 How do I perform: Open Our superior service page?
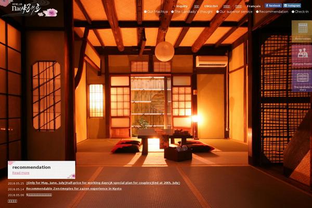pyautogui.click(x=234, y=12)
